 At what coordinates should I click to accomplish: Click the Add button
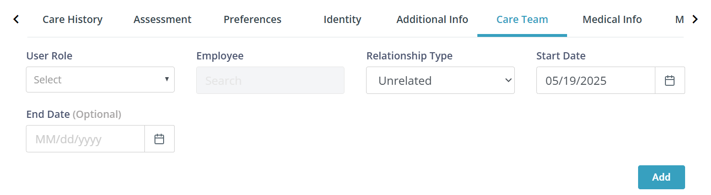(x=661, y=177)
